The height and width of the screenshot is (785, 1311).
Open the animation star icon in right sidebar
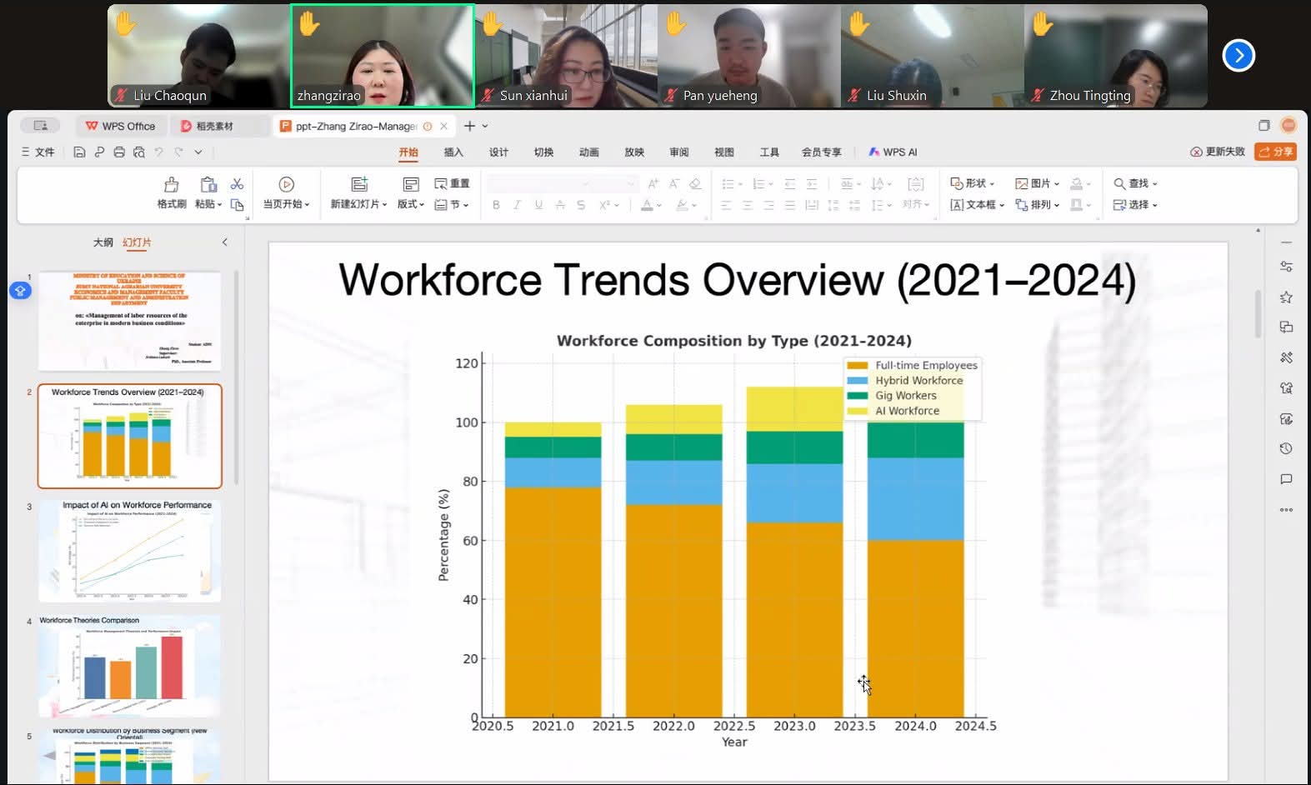coord(1286,297)
